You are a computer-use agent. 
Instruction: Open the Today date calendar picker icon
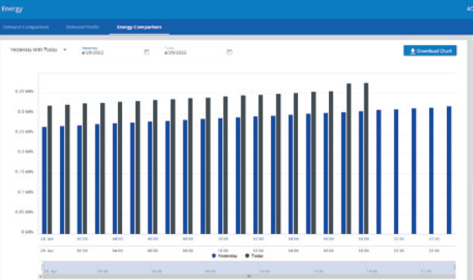229,52
